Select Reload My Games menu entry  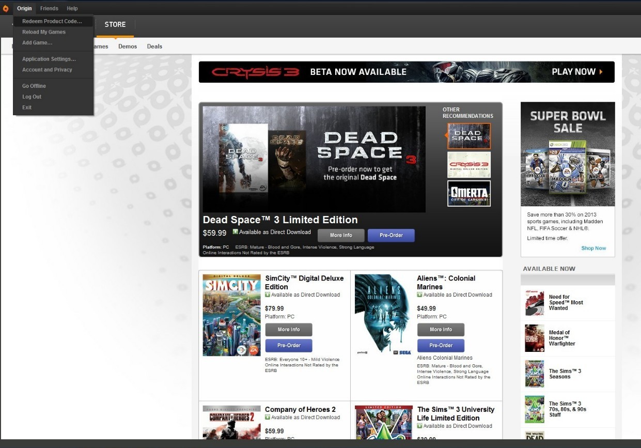44,32
